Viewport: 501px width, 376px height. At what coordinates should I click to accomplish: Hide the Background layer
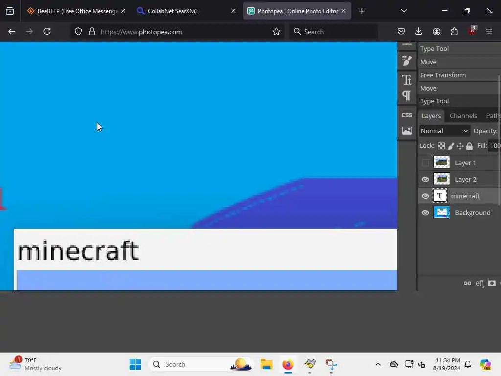point(425,212)
